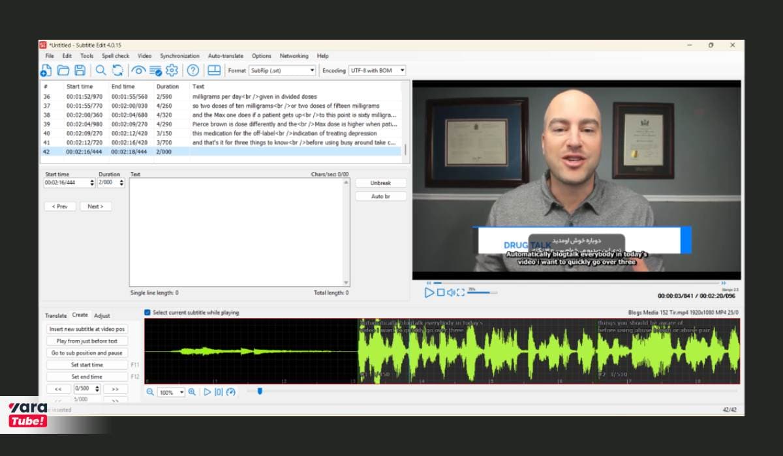
Task: Open the Settings gear in toolbar
Action: [172, 70]
